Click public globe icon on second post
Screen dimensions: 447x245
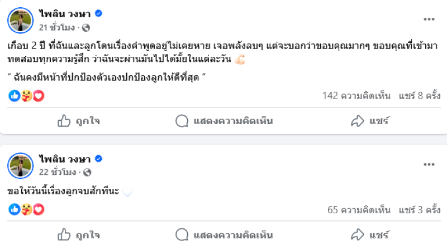coord(86,172)
